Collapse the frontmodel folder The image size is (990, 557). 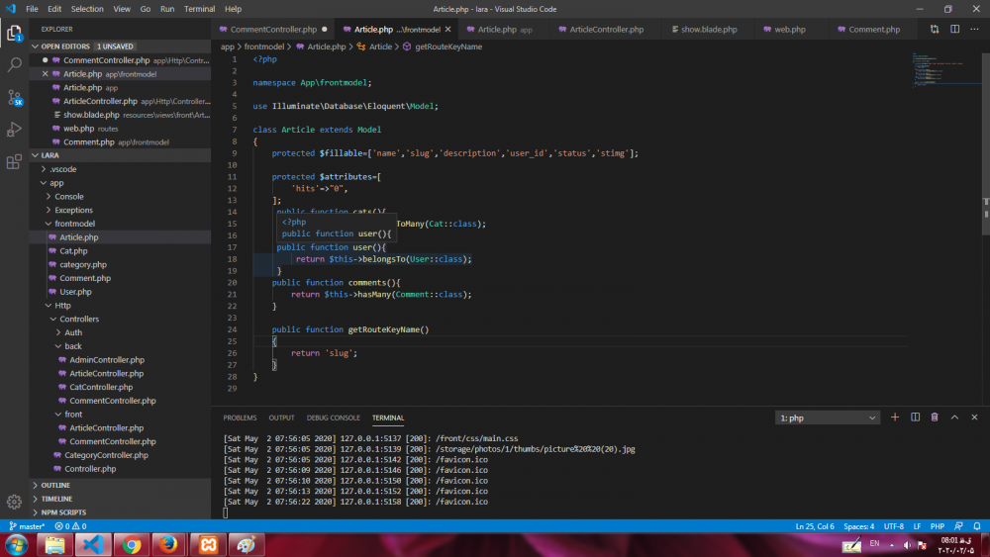point(74,224)
